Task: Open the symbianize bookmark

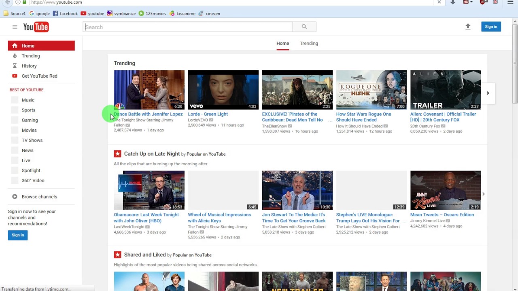Action: (121, 13)
